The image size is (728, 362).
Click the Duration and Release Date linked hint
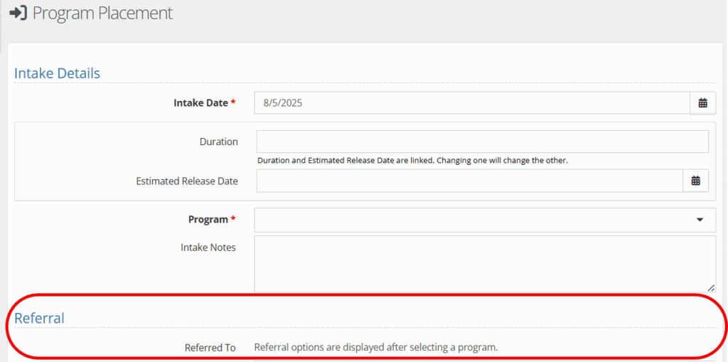point(413,161)
